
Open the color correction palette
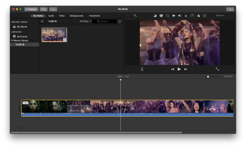coord(161,16)
